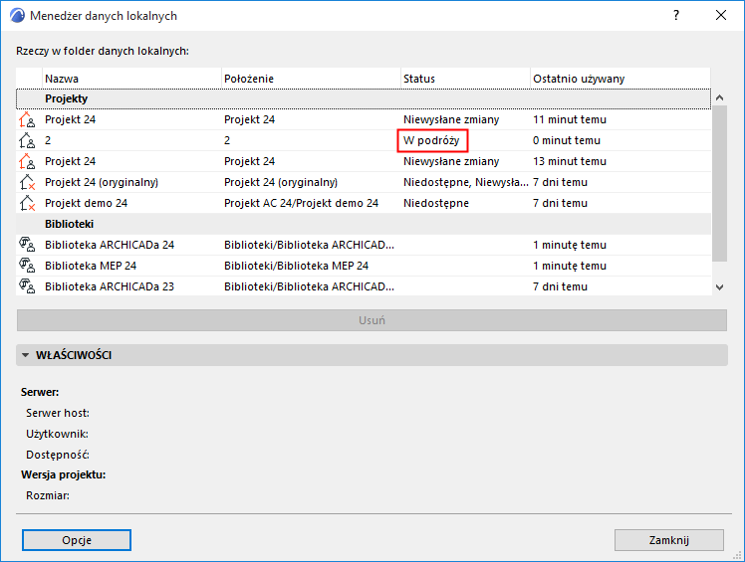Click the Niedostępne, Niewysła... status cell

tap(466, 182)
